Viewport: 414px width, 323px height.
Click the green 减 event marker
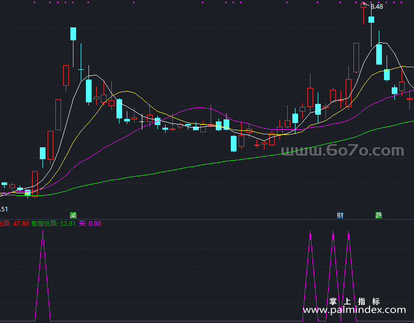point(73,215)
